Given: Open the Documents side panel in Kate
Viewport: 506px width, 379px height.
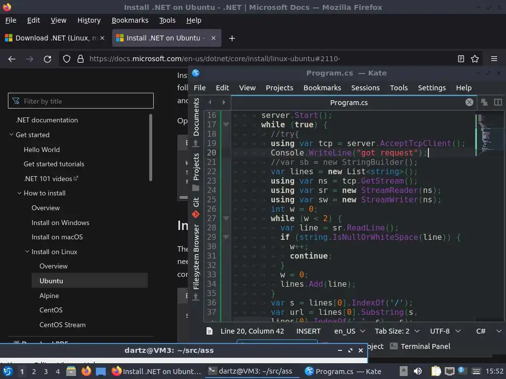Looking at the screenshot, I should pos(196,122).
